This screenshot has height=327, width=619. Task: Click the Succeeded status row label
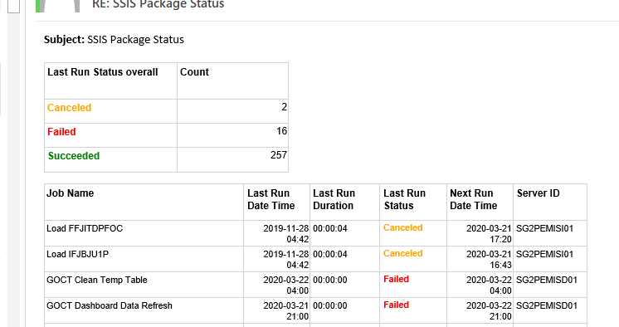pos(74,156)
